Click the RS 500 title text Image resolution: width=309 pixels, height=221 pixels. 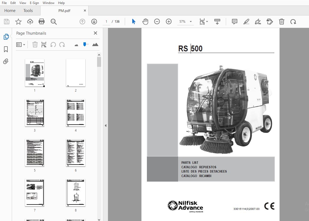tap(190, 49)
